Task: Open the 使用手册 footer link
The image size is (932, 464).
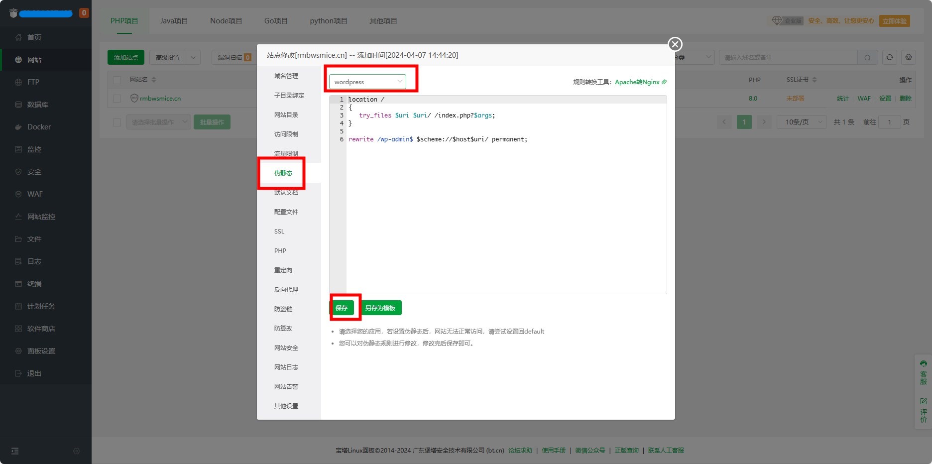Action: point(554,450)
